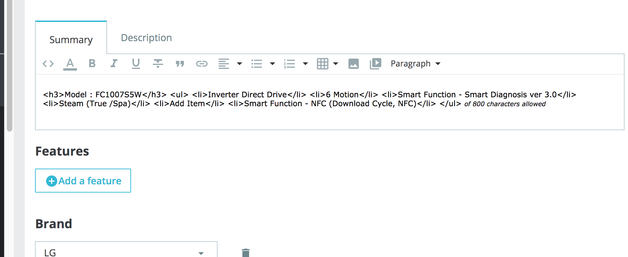
Task: Switch to the Description tab
Action: (x=147, y=38)
